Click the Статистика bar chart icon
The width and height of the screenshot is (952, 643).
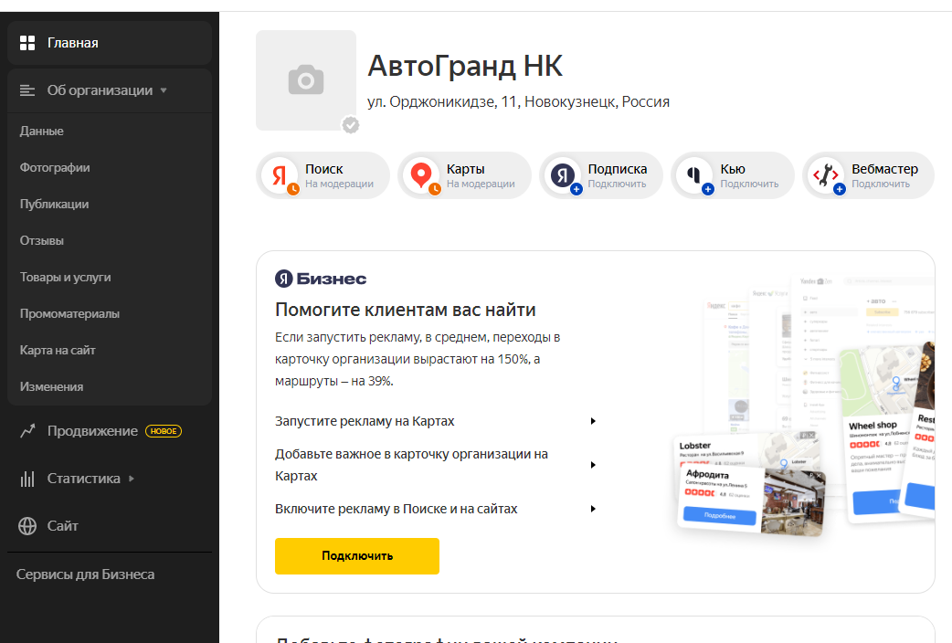pos(27,479)
